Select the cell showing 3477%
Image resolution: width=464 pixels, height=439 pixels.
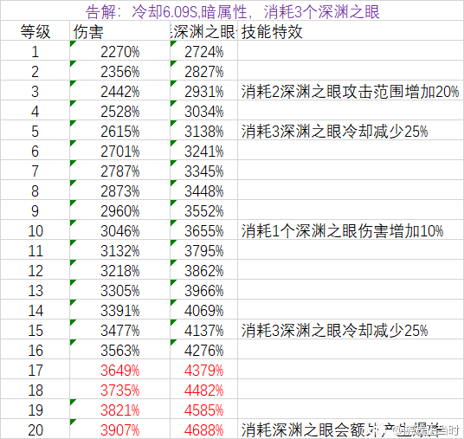click(119, 329)
